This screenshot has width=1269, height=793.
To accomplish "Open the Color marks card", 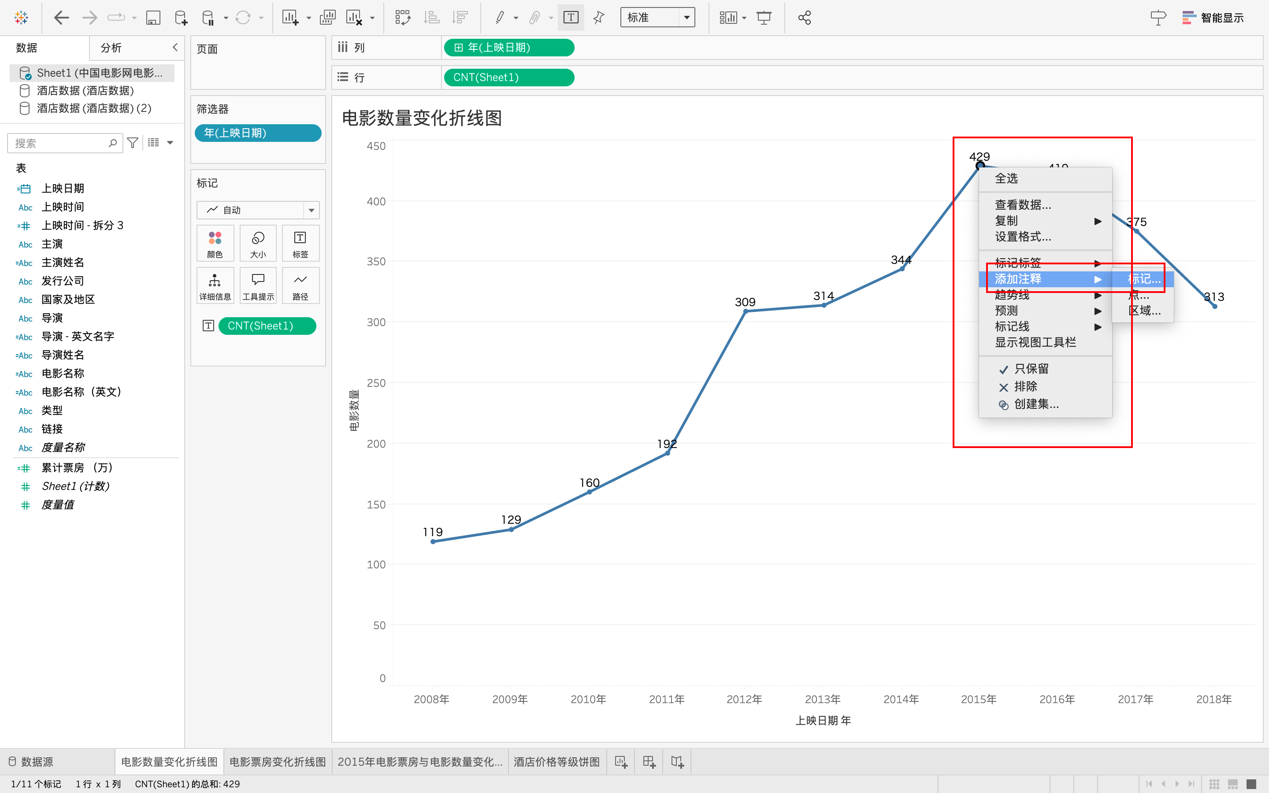I will 215,243.
